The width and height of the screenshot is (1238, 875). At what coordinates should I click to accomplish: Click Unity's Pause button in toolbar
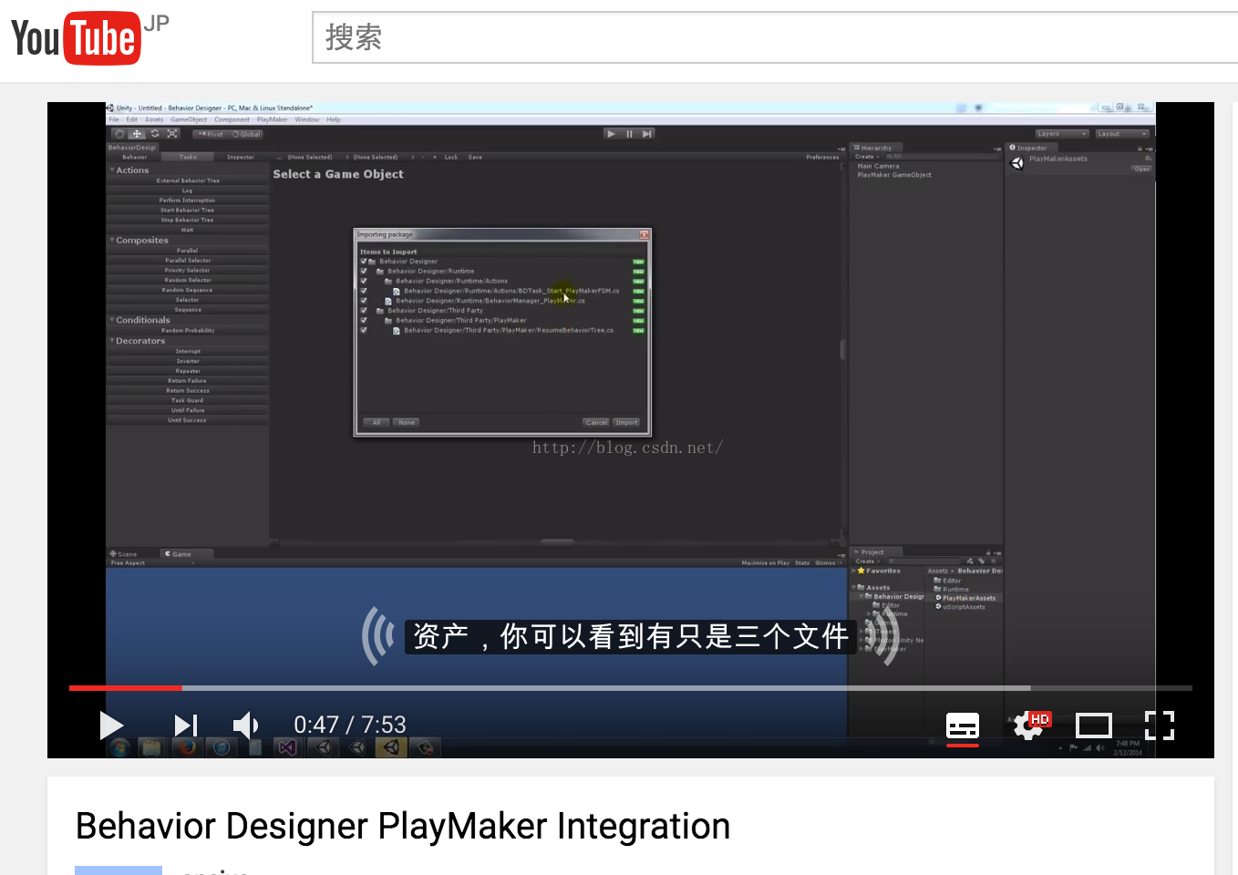(x=629, y=134)
